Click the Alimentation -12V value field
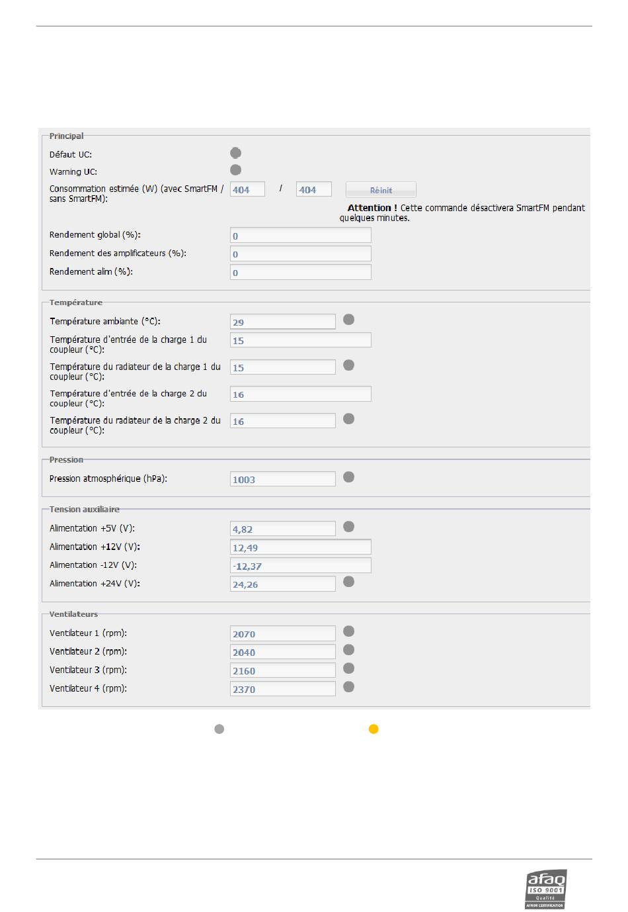 point(301,566)
